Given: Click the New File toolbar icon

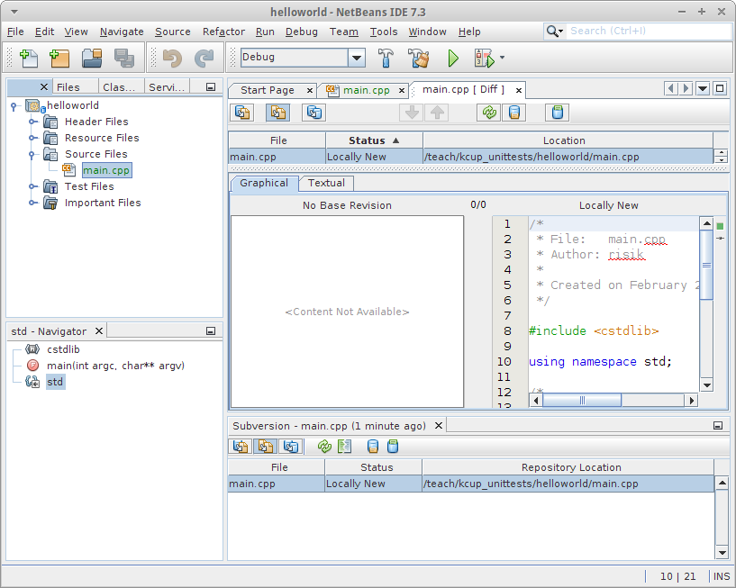Looking at the screenshot, I should click(29, 59).
